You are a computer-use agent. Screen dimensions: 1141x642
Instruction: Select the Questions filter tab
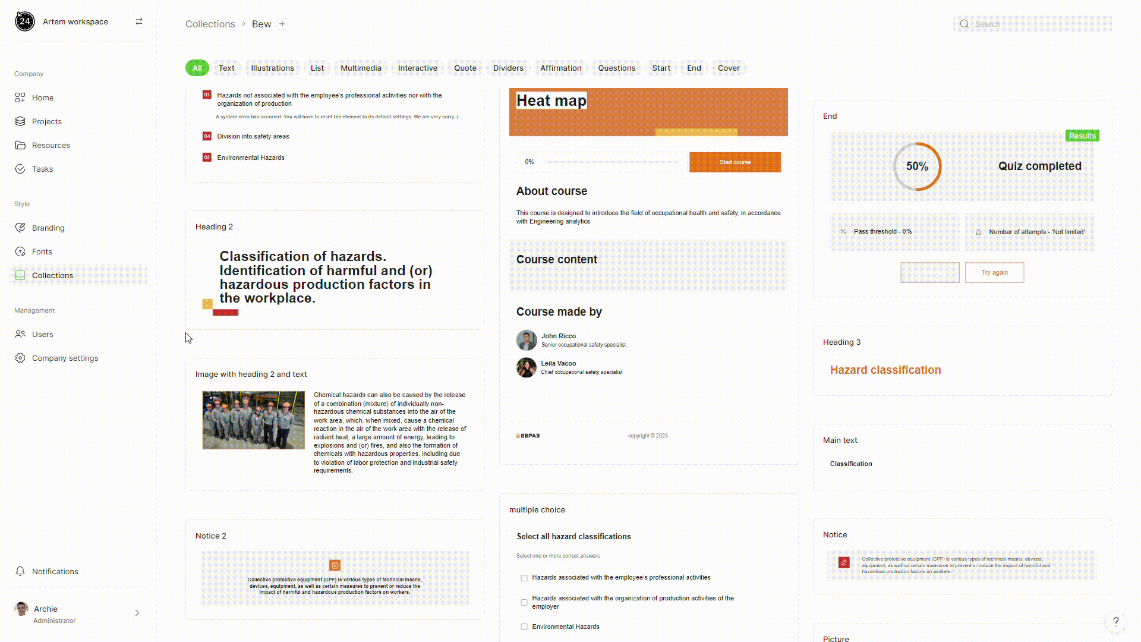[x=616, y=68]
